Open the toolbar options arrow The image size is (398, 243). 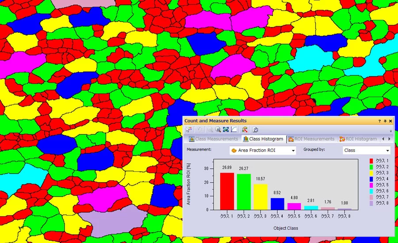tap(391, 131)
